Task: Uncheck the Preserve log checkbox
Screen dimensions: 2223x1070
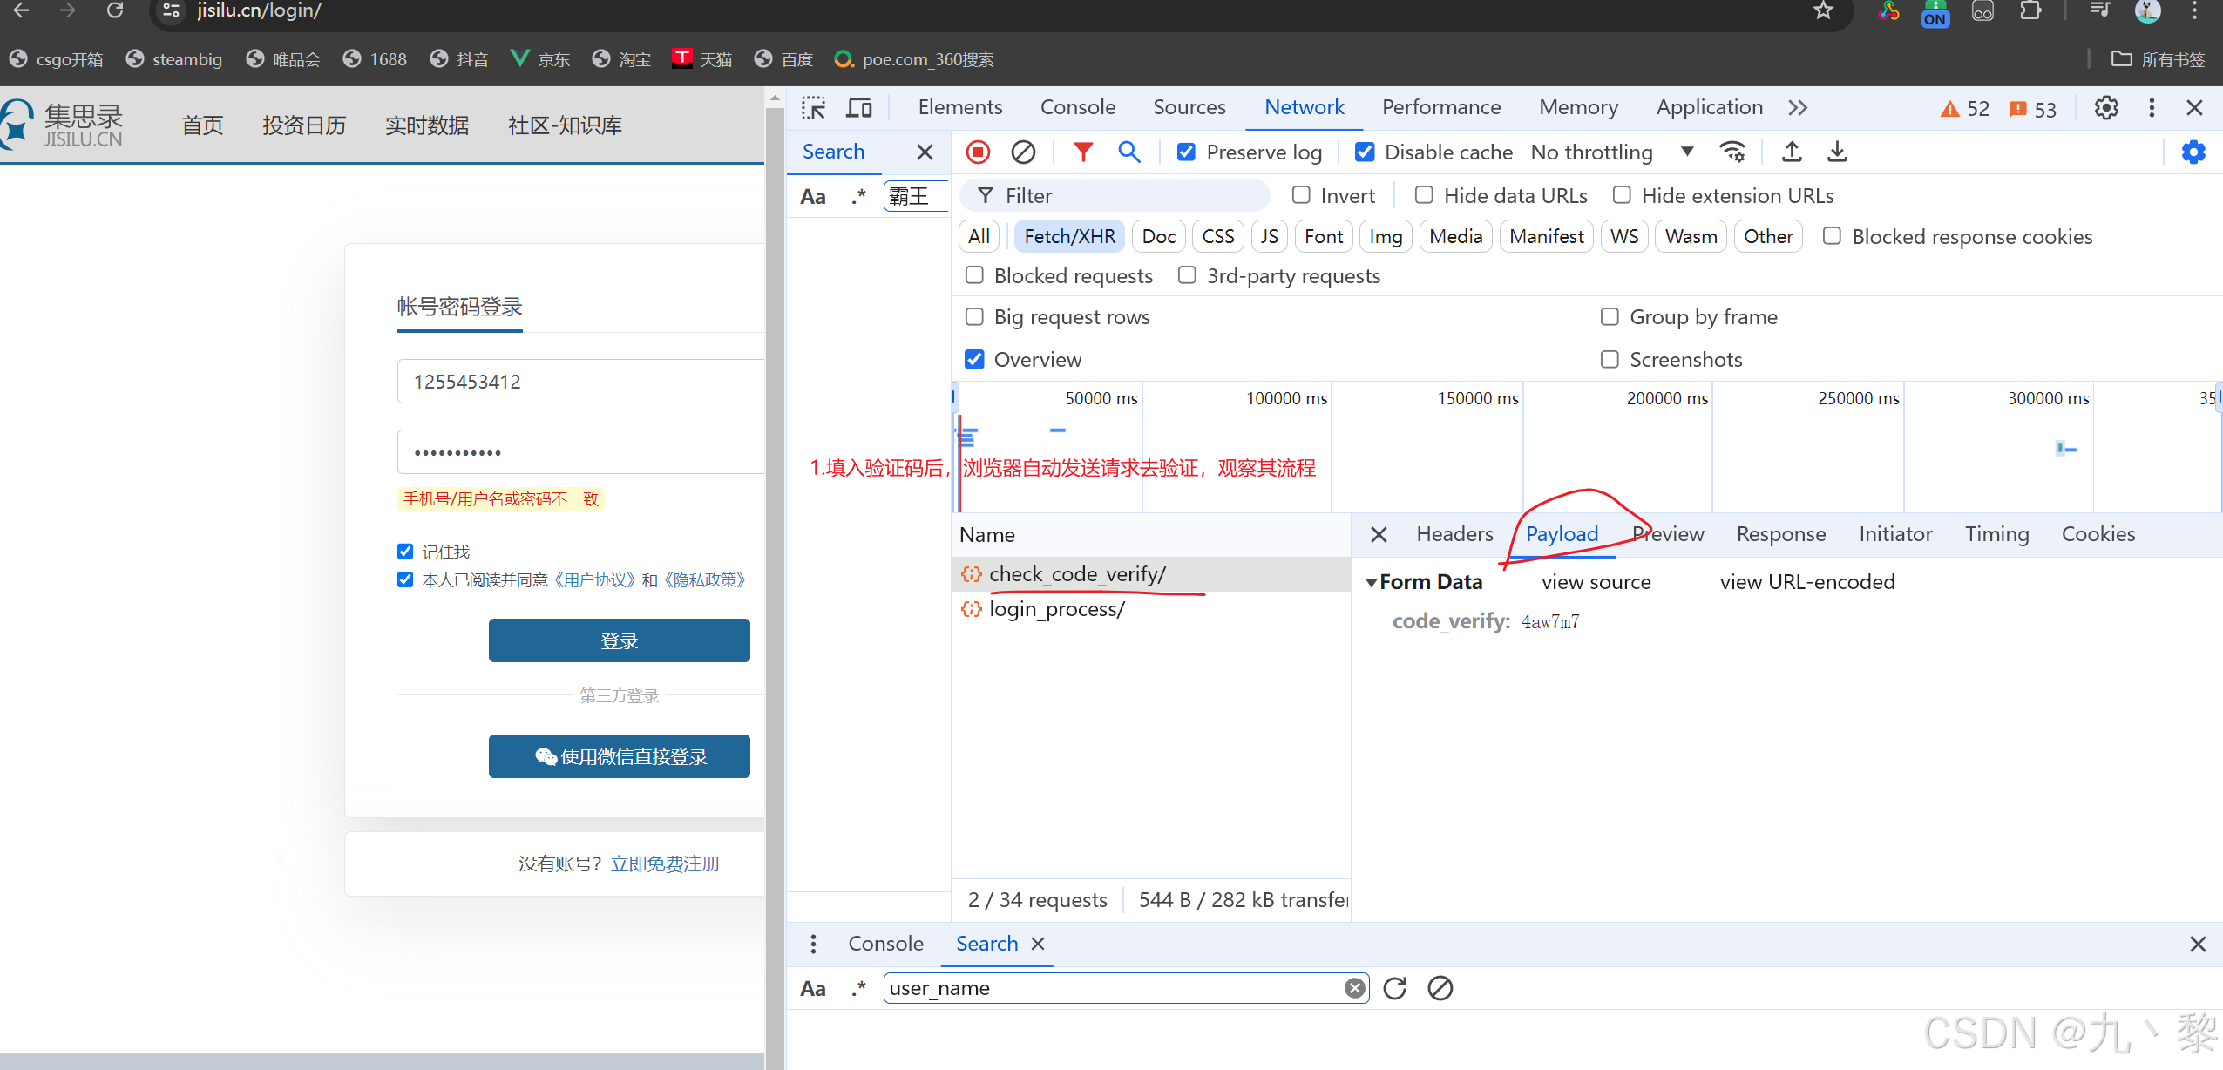Action: tap(1186, 152)
